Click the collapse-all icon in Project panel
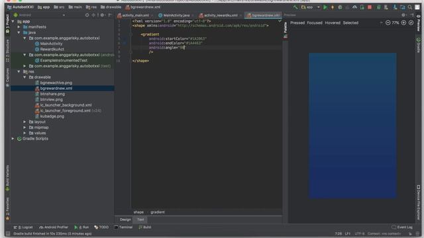Screen dimensions: 424x238 (93, 15)
